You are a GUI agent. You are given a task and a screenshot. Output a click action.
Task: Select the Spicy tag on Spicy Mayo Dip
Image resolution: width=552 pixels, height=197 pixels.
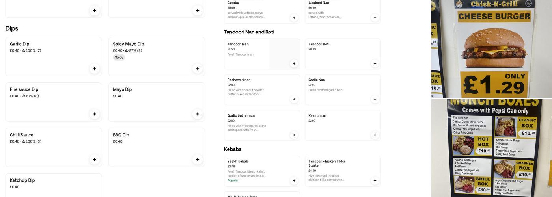(119, 58)
